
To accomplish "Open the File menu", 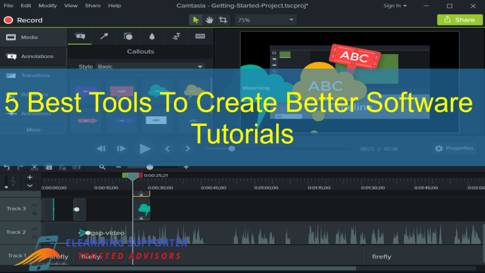I will click(x=9, y=5).
